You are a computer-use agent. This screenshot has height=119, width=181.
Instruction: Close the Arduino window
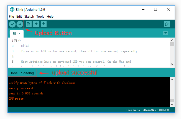point(168,10)
